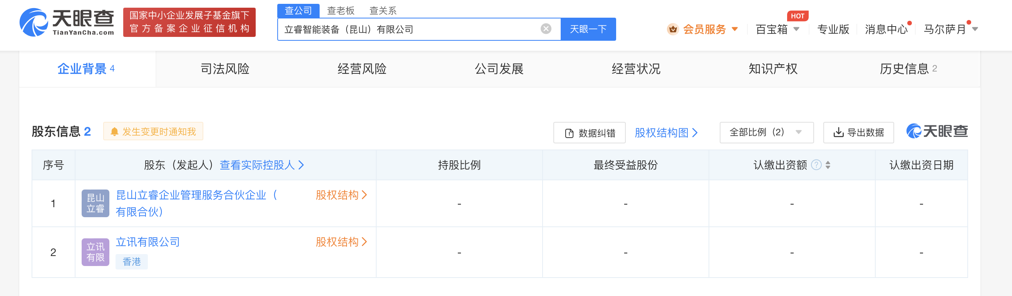
Task: Click the TianYanCha logo in header
Action: tap(67, 22)
